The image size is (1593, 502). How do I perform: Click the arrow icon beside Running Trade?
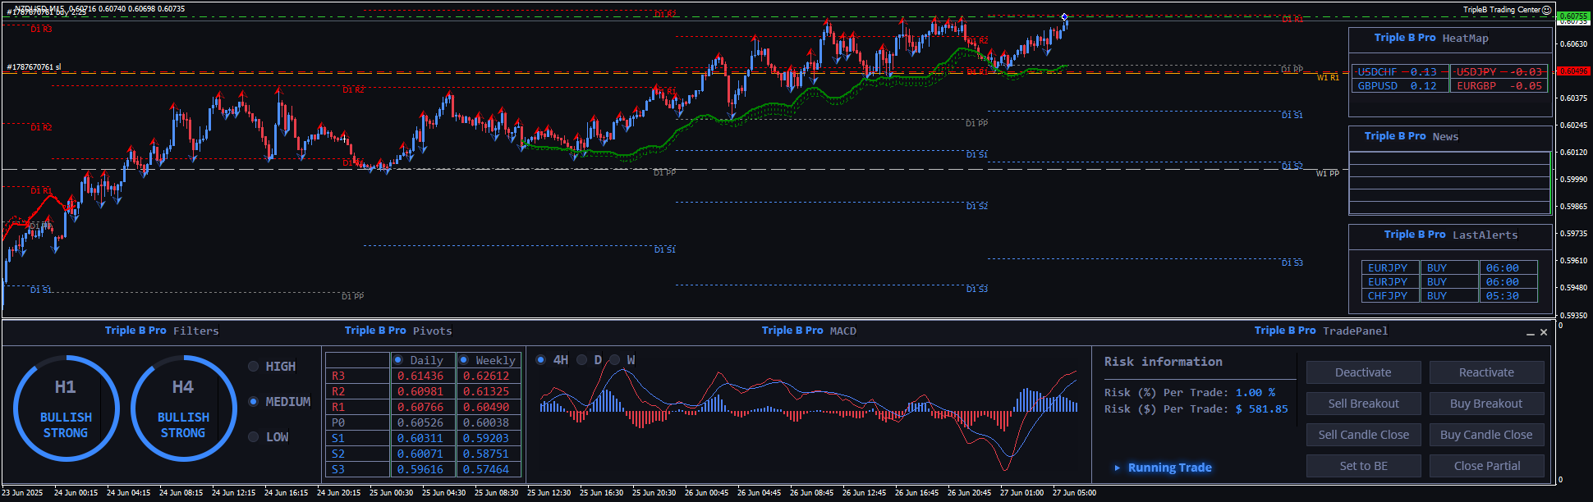tap(1117, 468)
